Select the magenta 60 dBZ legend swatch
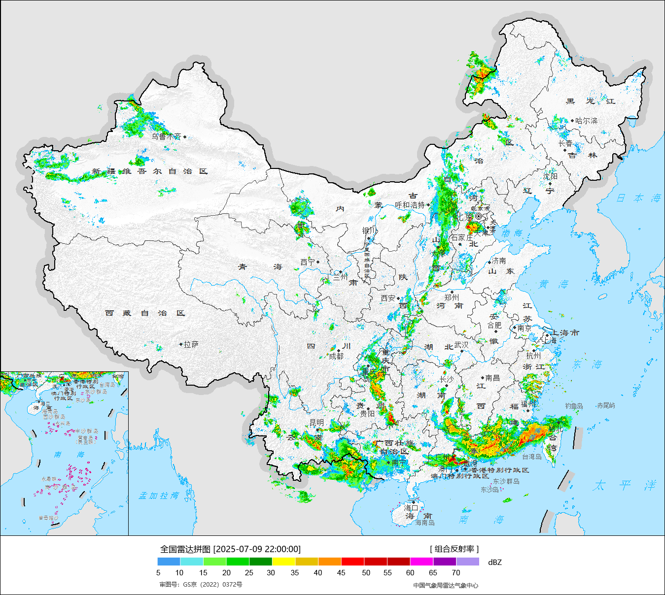This screenshot has height=595, width=665. tap(421, 562)
